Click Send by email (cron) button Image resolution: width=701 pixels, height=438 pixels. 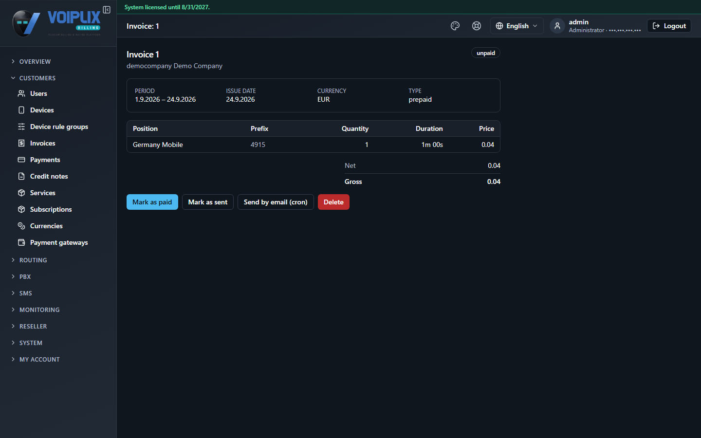pos(276,202)
